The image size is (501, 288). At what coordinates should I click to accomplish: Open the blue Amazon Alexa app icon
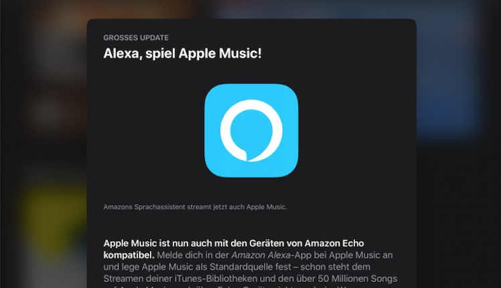tap(251, 130)
